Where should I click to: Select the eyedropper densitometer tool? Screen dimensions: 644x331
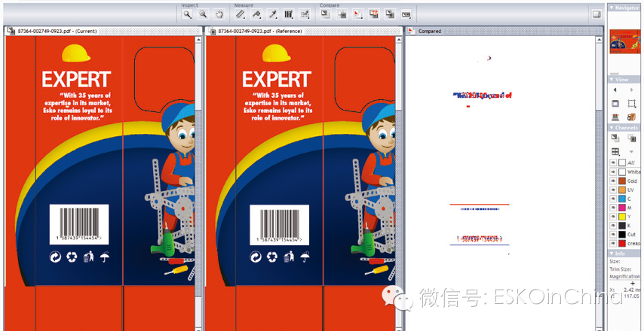[272, 14]
